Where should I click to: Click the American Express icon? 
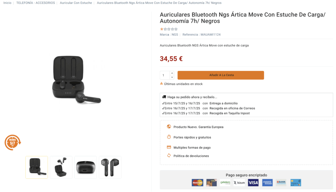[267, 183]
